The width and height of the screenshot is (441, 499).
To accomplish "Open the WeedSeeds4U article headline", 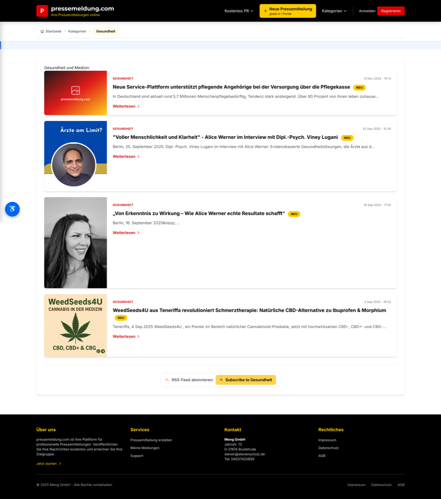I will click(249, 310).
